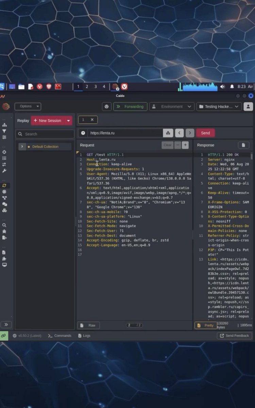Click the question mark icon before URL

tap(83, 133)
